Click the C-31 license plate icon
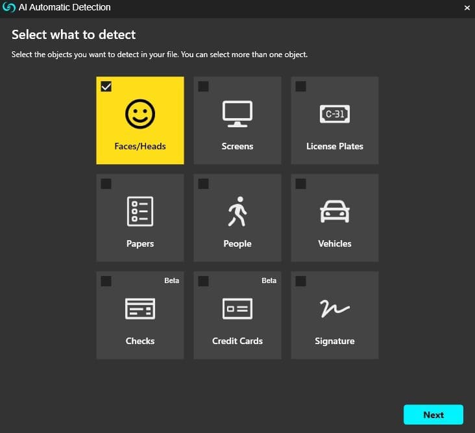Image resolution: width=475 pixels, height=433 pixels. click(334, 114)
